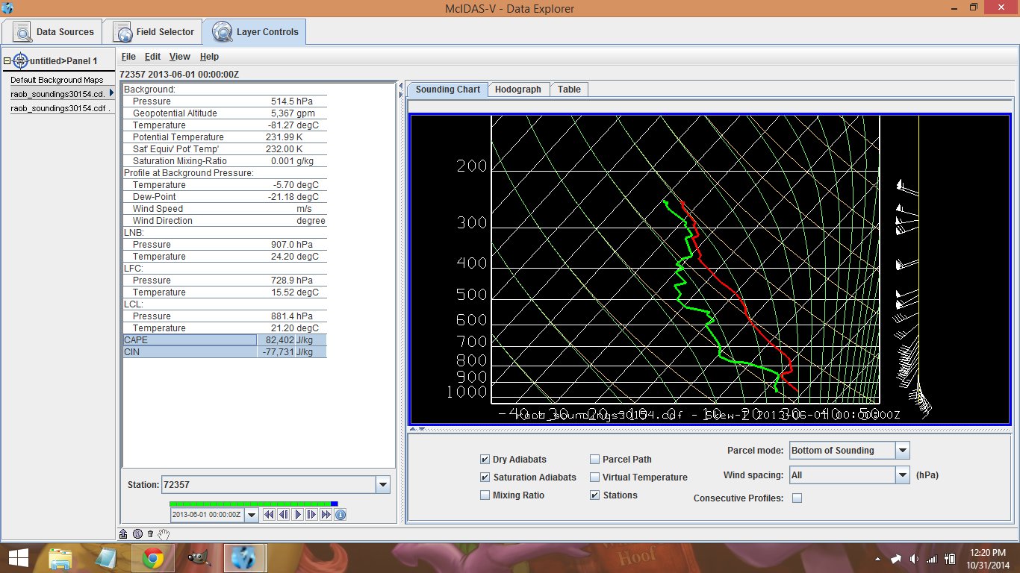Step animation one frame backward
The height and width of the screenshot is (573, 1020).
tap(284, 515)
